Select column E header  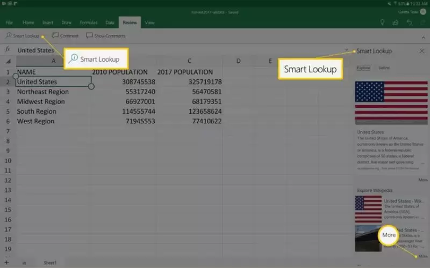click(270, 61)
